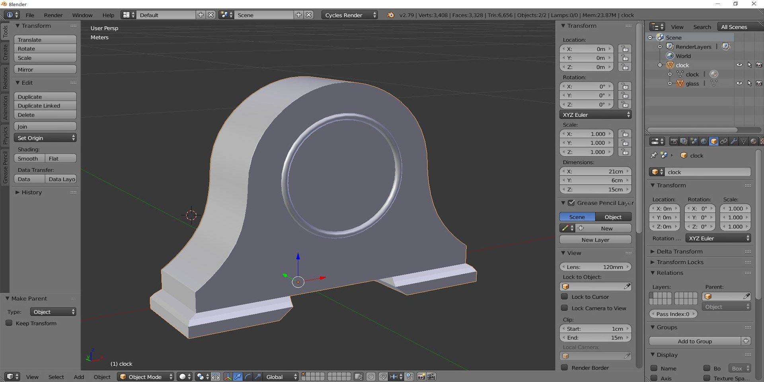
Task: Select the translate manipulator arrow icon
Action: 238,376
